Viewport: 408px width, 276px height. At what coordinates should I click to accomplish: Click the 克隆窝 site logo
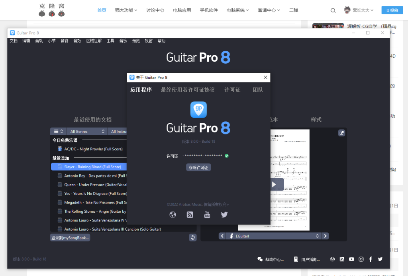[52, 10]
